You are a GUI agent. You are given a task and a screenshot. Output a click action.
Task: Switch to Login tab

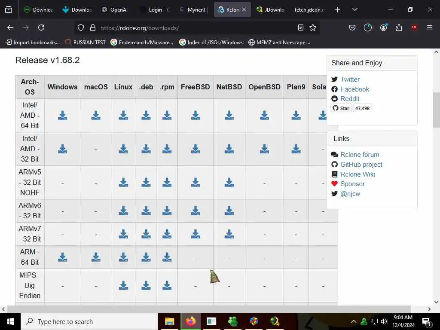click(x=155, y=10)
